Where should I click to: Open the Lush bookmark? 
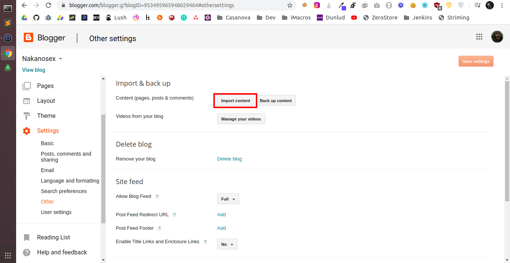tap(116, 17)
